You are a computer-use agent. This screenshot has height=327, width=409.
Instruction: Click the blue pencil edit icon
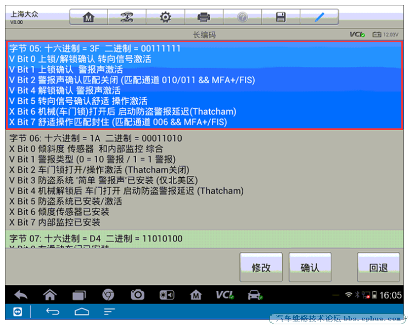[320, 17]
